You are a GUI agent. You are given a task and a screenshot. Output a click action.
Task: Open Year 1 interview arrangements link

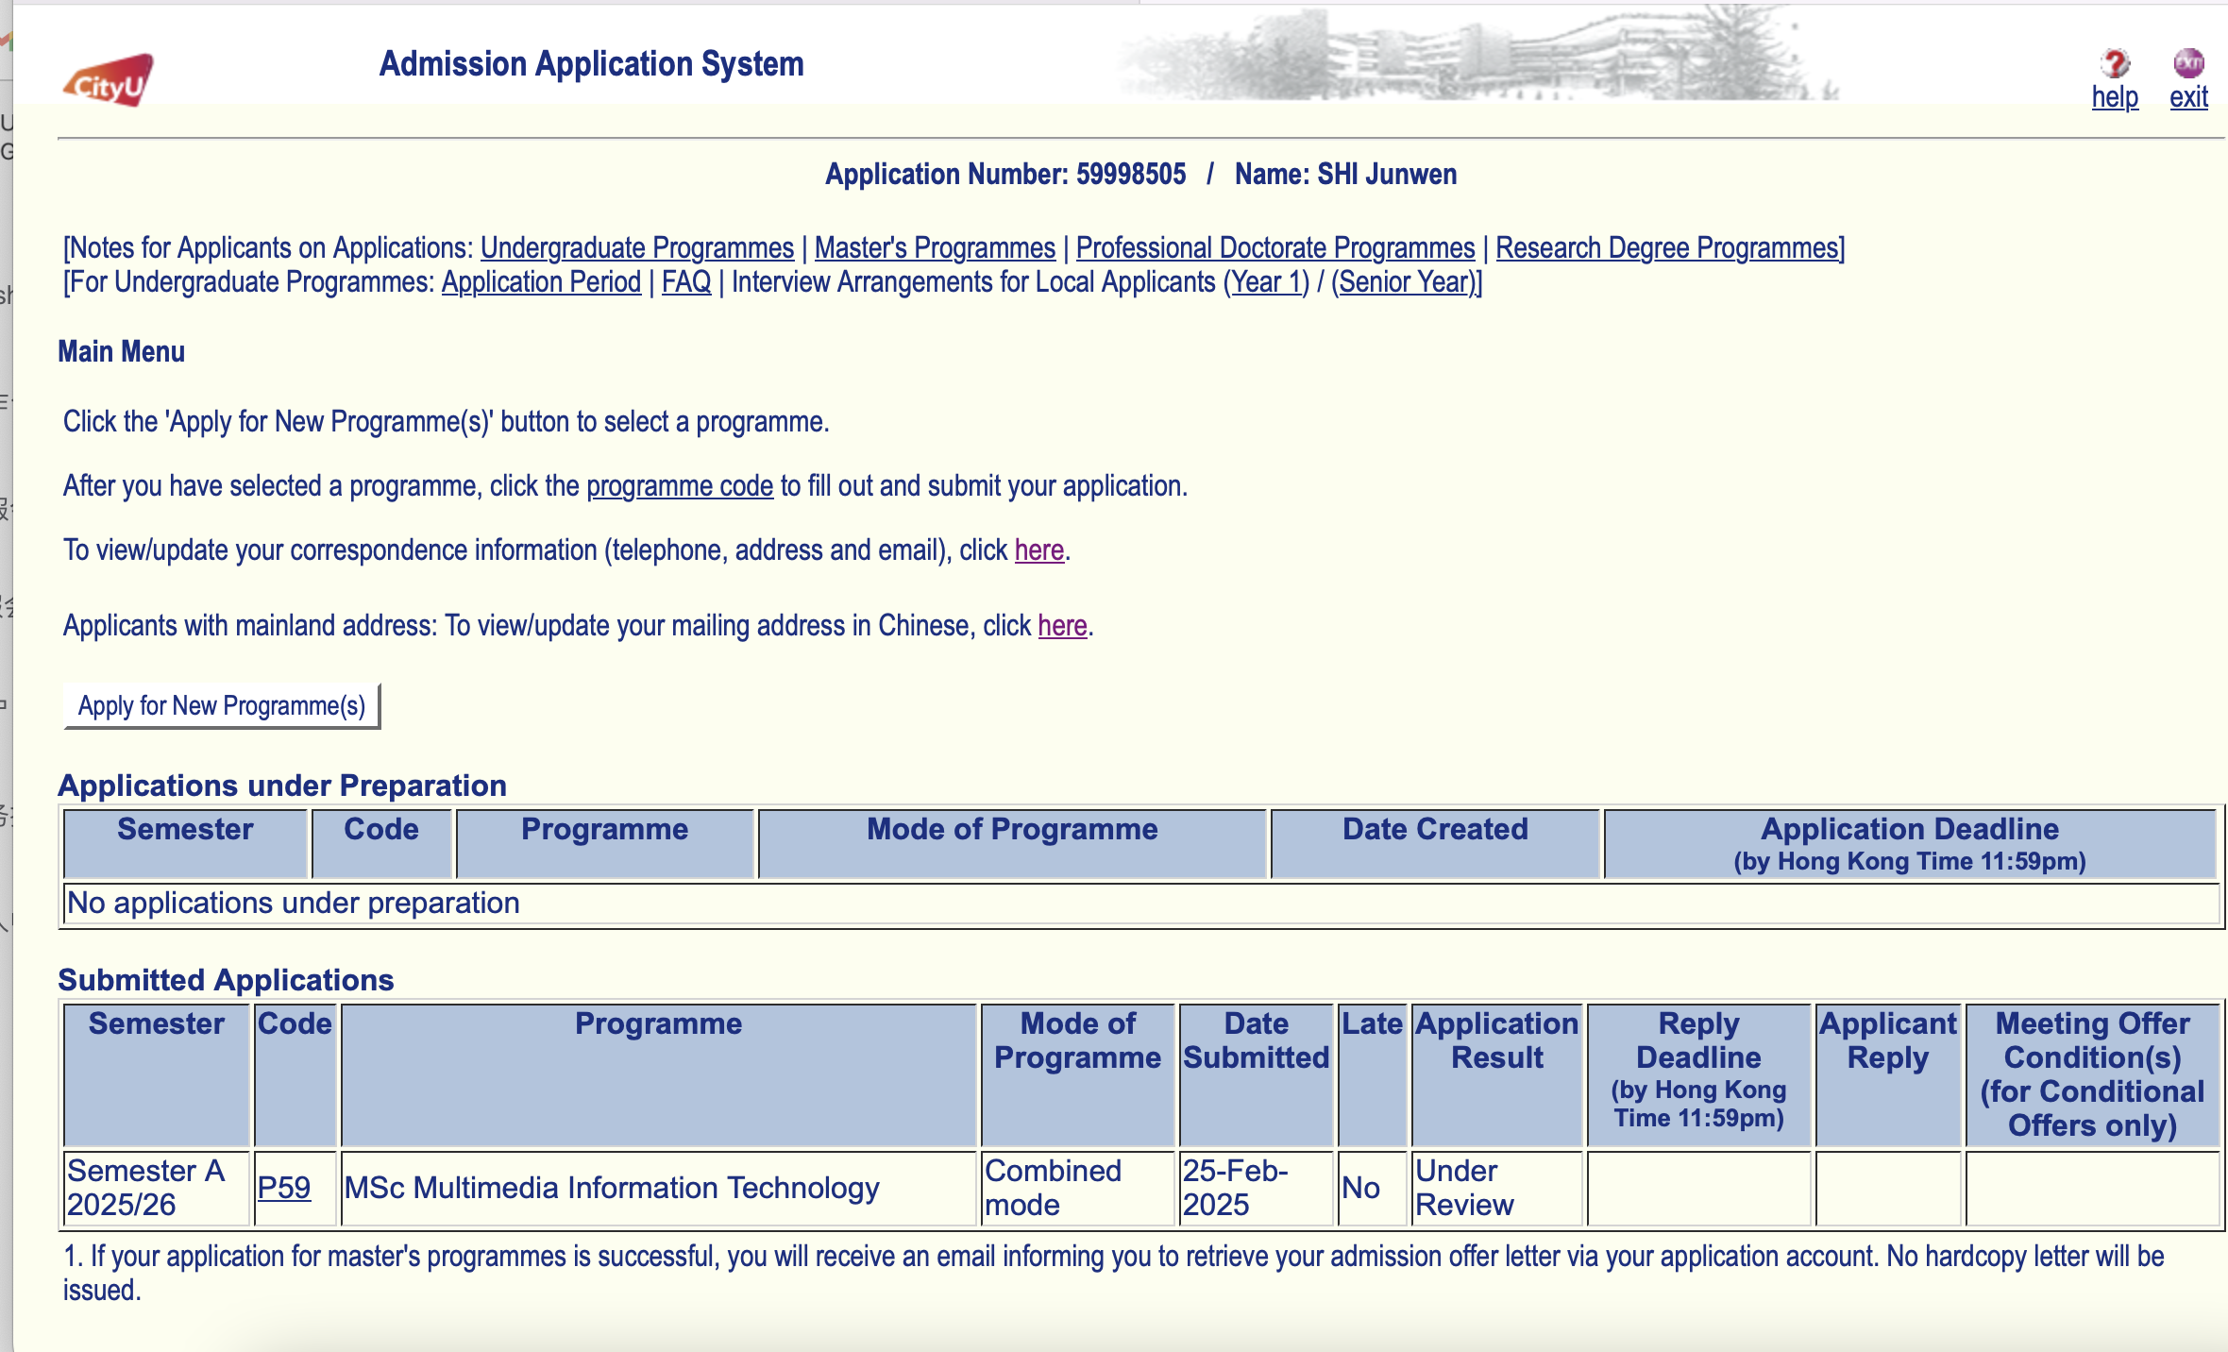click(x=1266, y=282)
